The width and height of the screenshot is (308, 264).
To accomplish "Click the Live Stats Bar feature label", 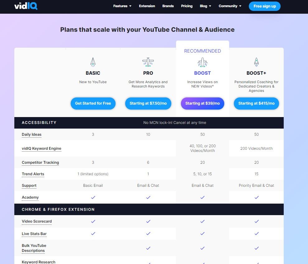I will click(34, 234).
